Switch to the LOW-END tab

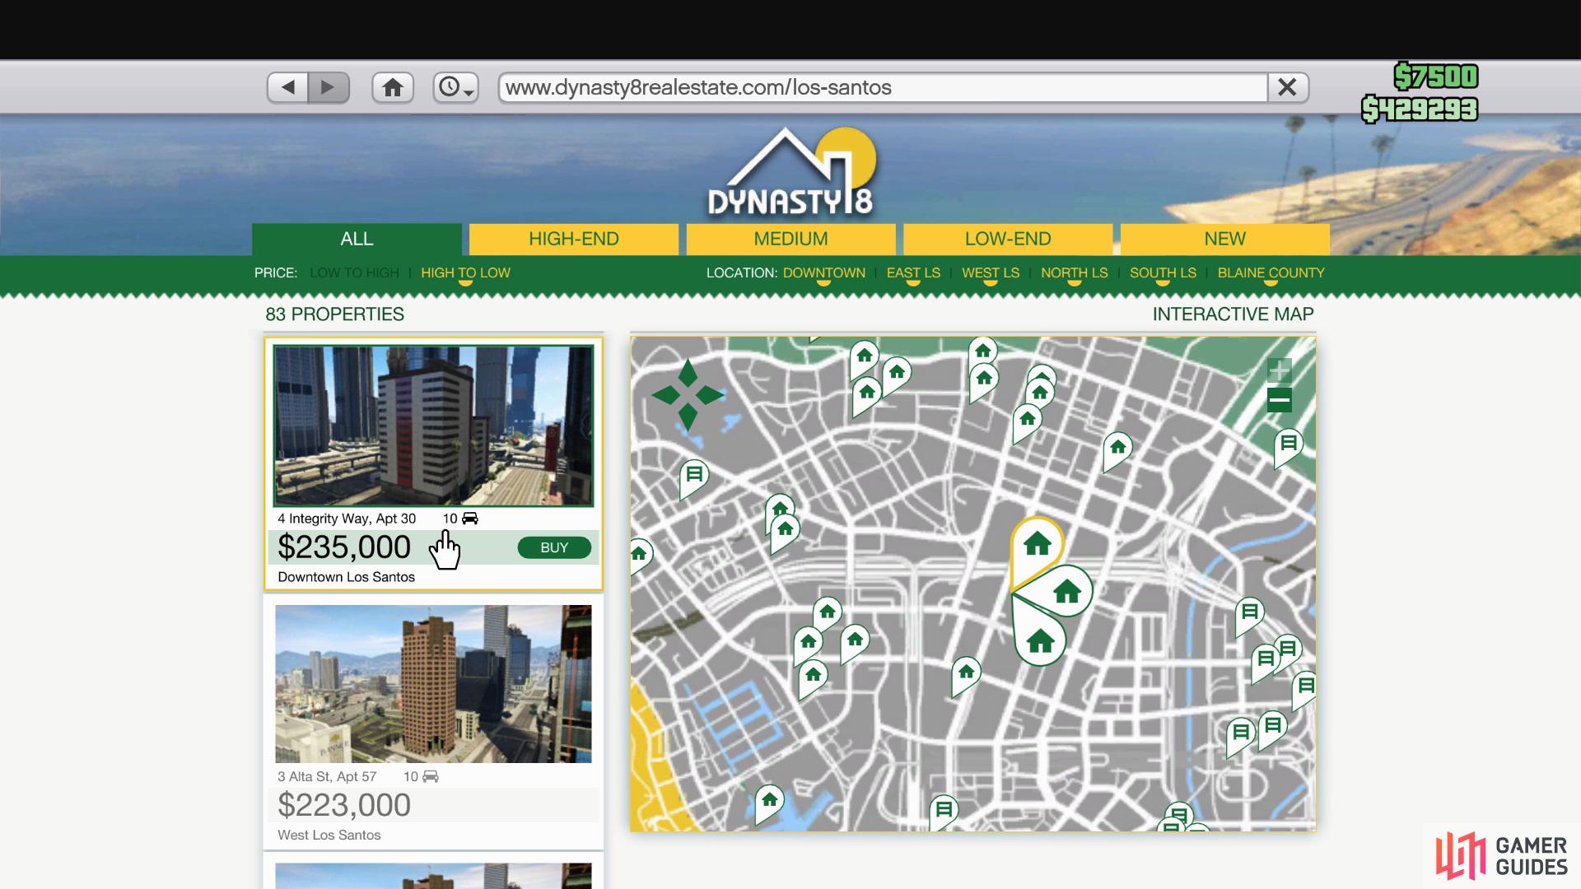pyautogui.click(x=1008, y=239)
